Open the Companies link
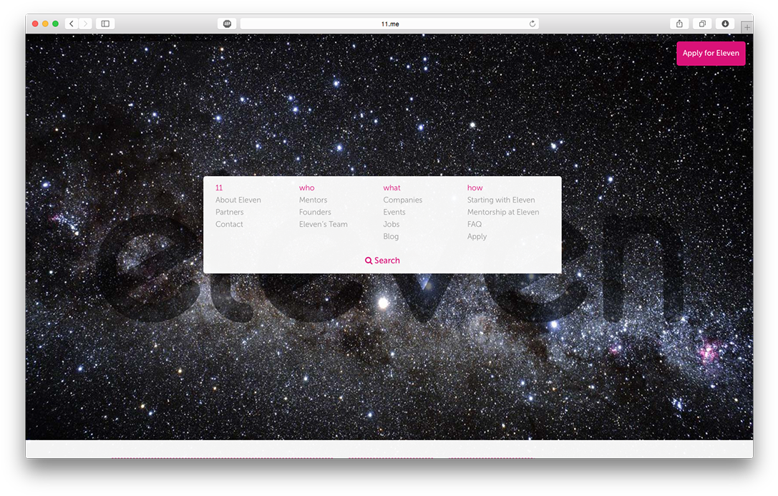The image size is (778, 496). (x=402, y=200)
